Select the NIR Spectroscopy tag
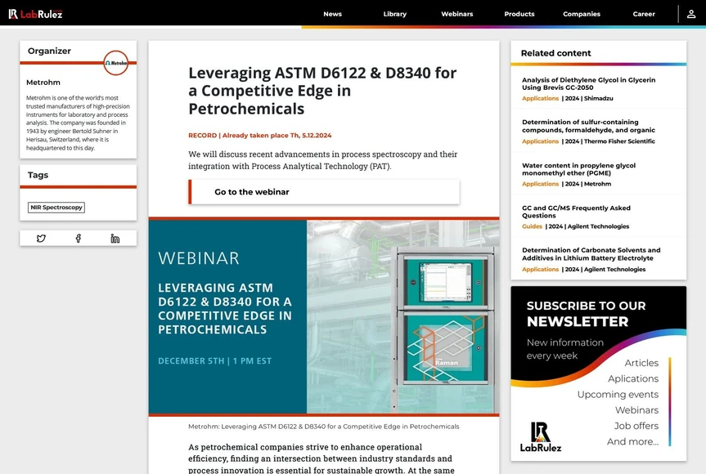Image resolution: width=706 pixels, height=474 pixels. [56, 208]
